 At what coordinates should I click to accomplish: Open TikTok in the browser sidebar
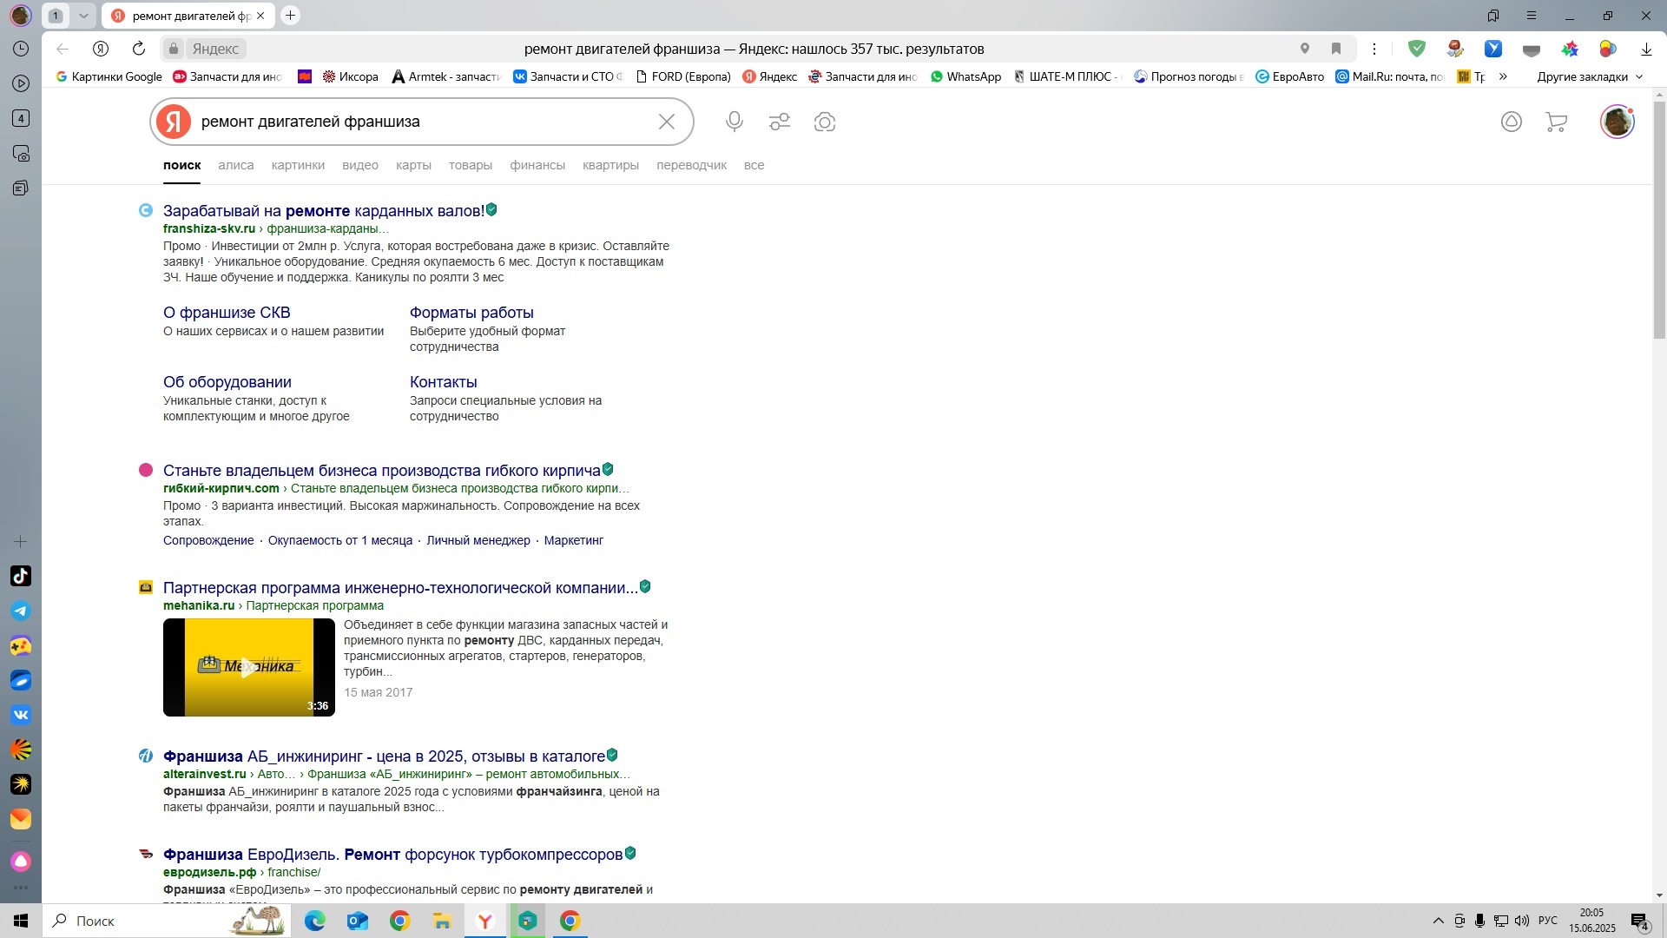[x=21, y=577]
